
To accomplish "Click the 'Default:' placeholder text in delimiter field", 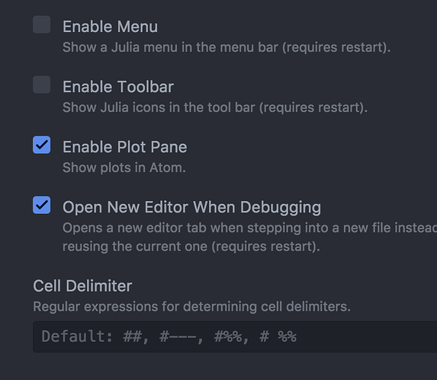I will (76, 337).
